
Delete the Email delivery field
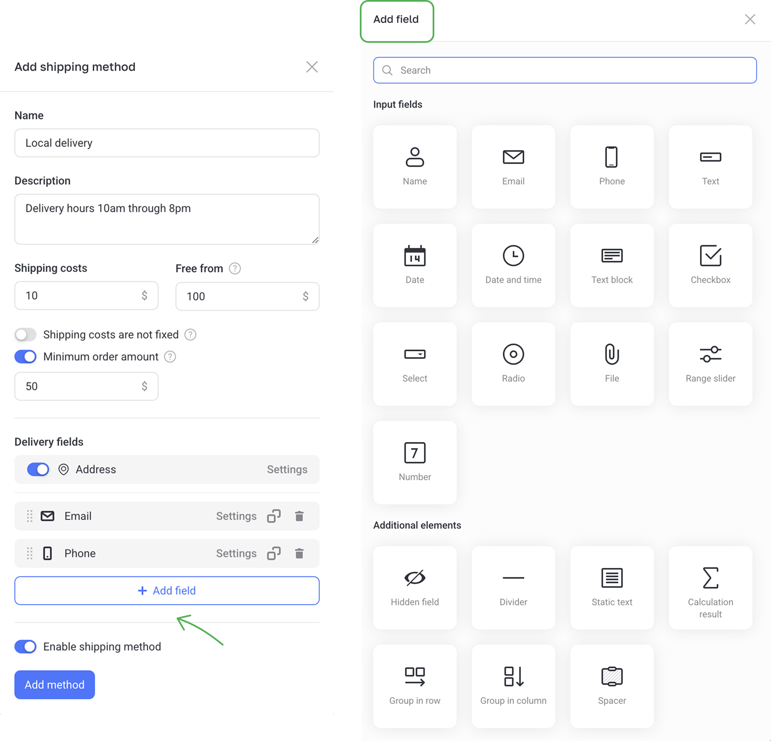[x=299, y=516]
